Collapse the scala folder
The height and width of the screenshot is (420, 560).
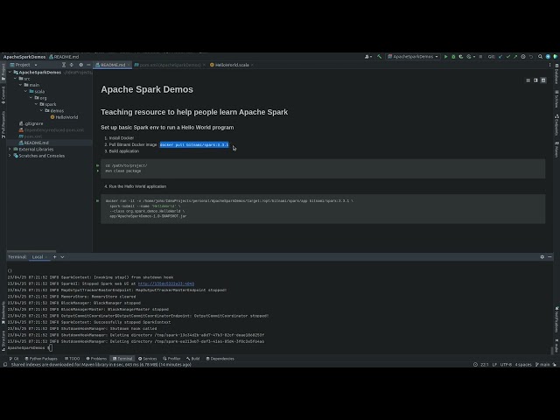25,91
